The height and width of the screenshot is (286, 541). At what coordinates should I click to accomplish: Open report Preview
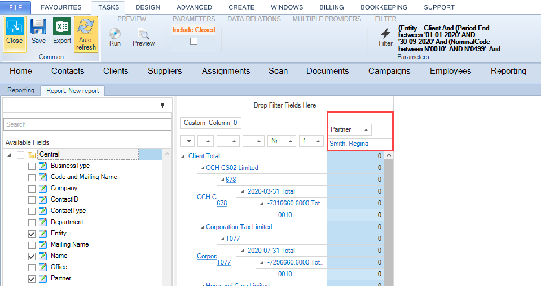[143, 37]
